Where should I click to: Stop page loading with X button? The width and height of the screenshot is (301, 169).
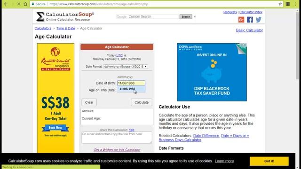(19, 4)
